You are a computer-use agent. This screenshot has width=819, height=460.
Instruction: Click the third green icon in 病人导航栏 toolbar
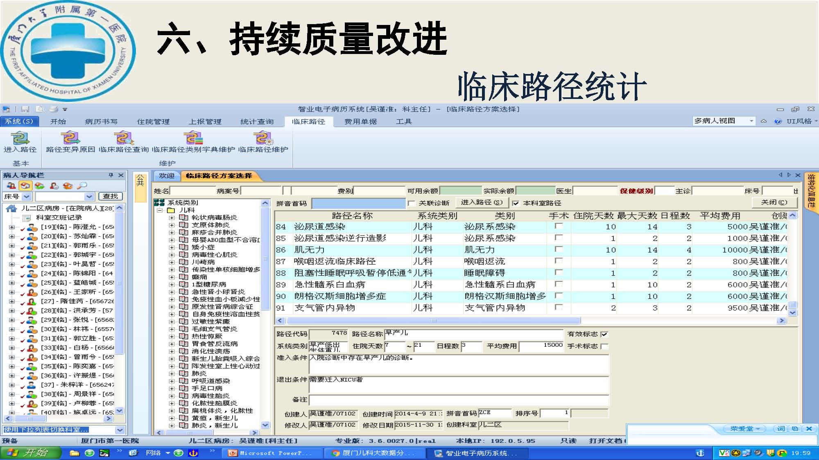click(40, 186)
